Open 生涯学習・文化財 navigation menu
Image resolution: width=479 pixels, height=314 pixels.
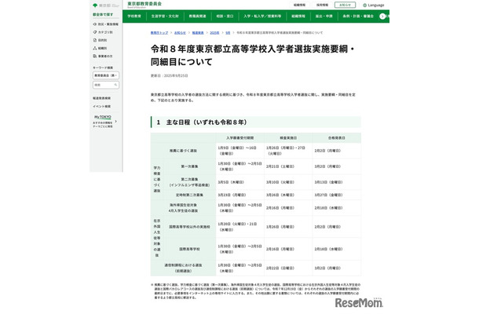tap(165, 16)
